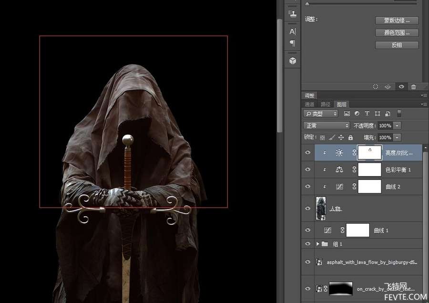
Task: Hide the on_crack_by layer
Action: pos(308,289)
